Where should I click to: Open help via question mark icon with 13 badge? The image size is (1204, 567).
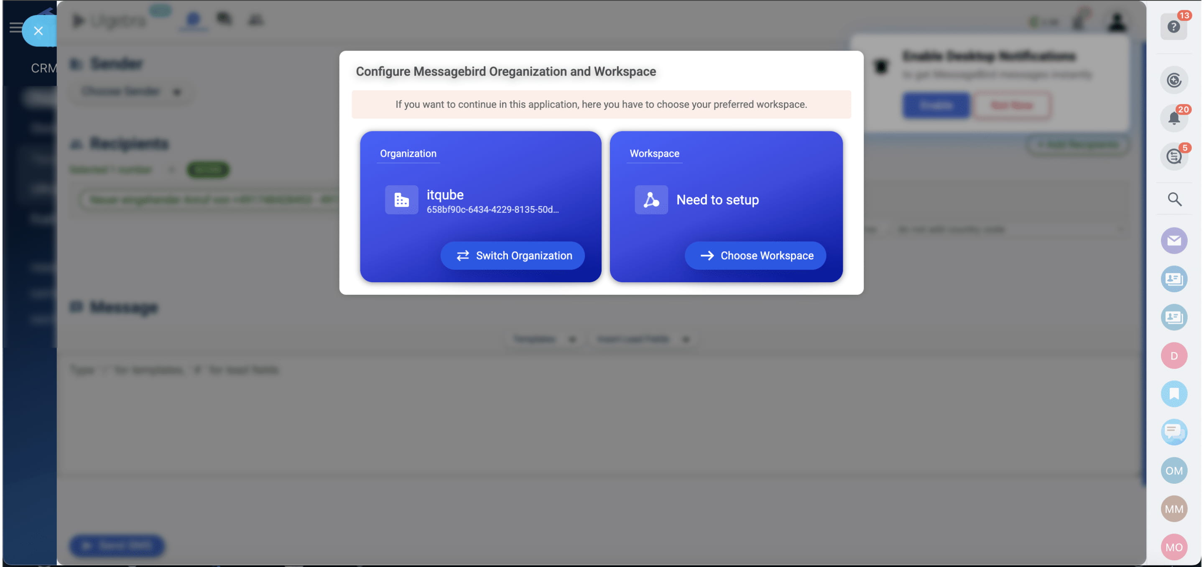(1173, 27)
